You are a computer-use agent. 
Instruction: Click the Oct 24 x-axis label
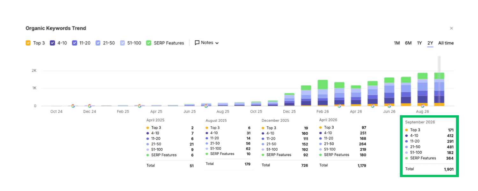pos(56,112)
